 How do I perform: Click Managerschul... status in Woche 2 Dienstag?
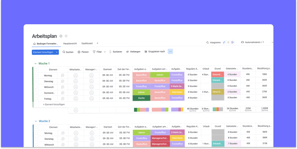point(160,138)
